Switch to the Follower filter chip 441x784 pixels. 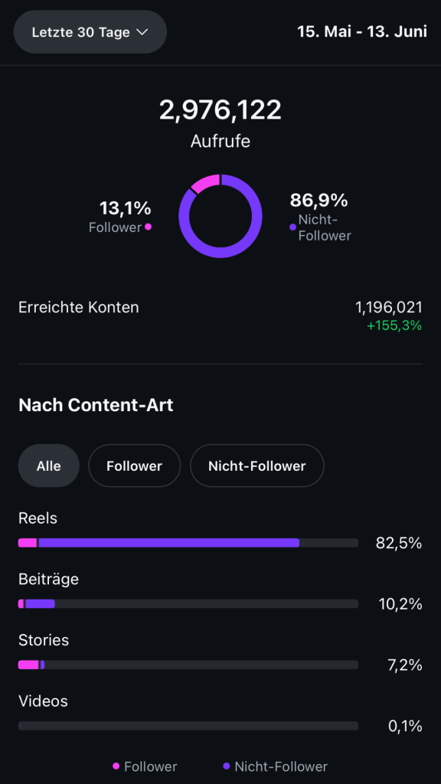134,466
